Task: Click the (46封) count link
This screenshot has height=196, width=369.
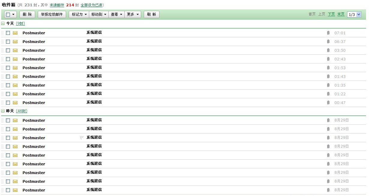Action: pyautogui.click(x=22, y=111)
